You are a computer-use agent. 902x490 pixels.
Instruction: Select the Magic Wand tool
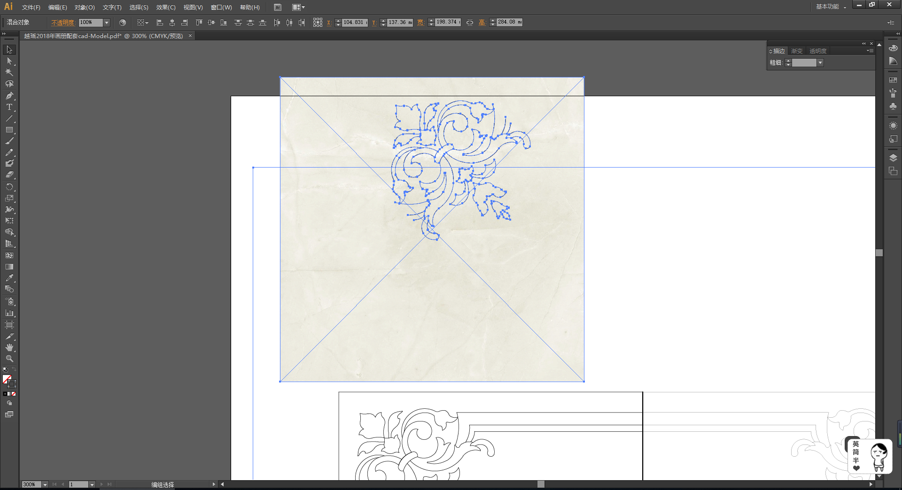(x=9, y=72)
